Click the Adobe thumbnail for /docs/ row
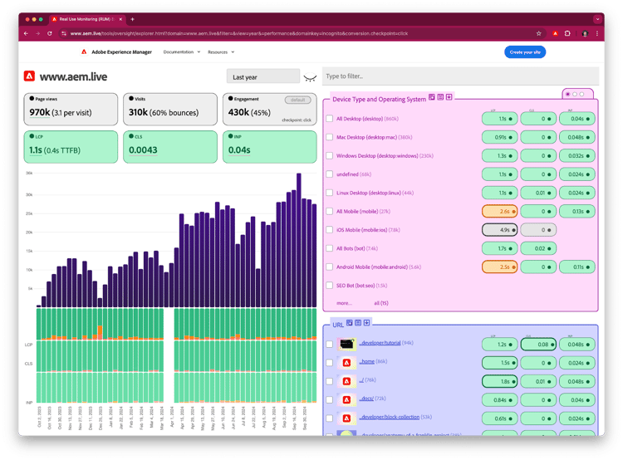Screen dimensions: 623x460 (x=346, y=399)
